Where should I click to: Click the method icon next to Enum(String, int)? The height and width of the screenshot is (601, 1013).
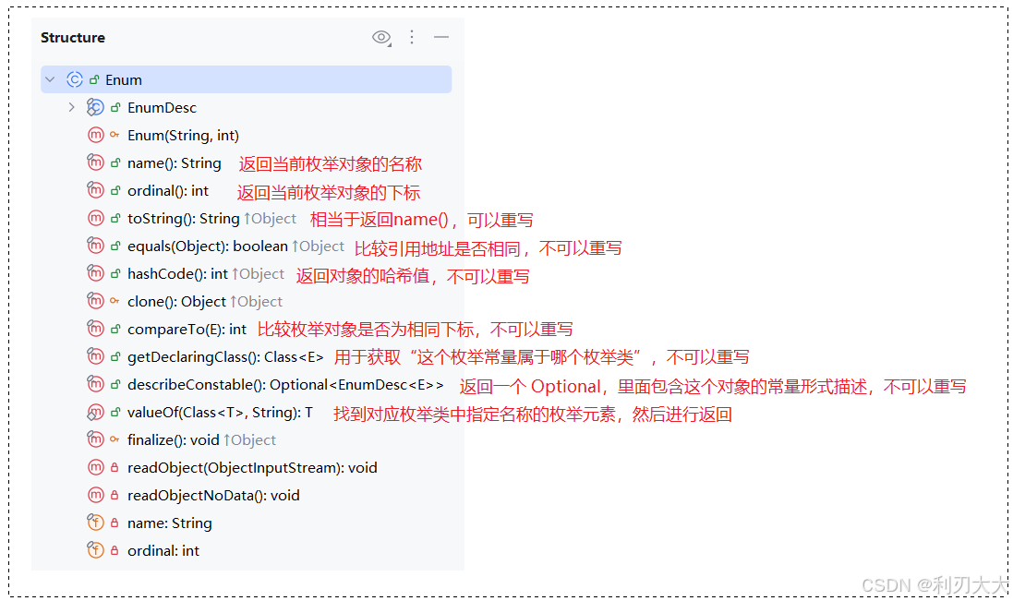(x=96, y=135)
